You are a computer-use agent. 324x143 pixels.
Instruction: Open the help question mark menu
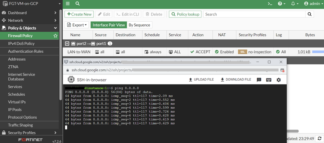(x=282, y=4)
